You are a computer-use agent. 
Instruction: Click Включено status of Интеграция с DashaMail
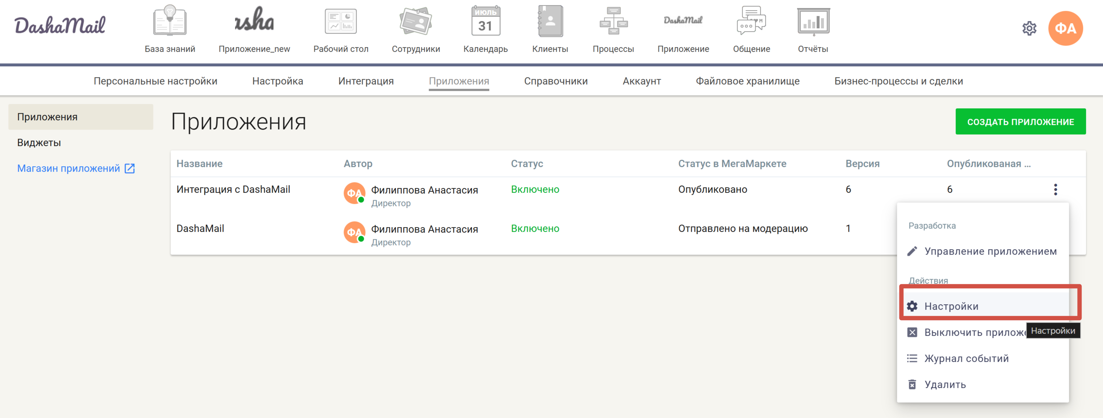point(535,189)
